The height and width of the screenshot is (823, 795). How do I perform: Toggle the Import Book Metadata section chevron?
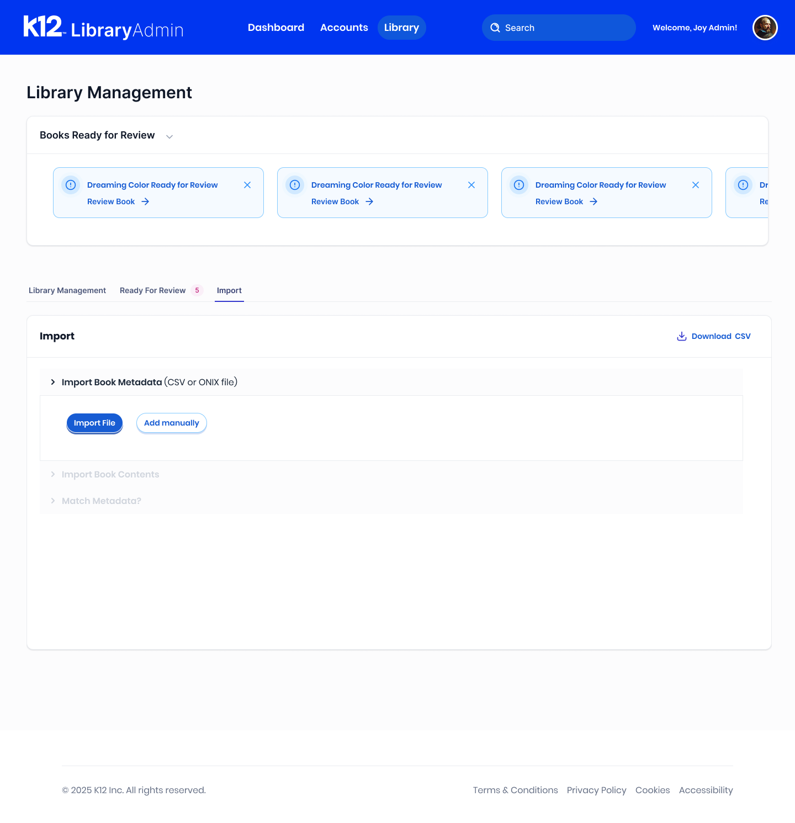pyautogui.click(x=53, y=382)
